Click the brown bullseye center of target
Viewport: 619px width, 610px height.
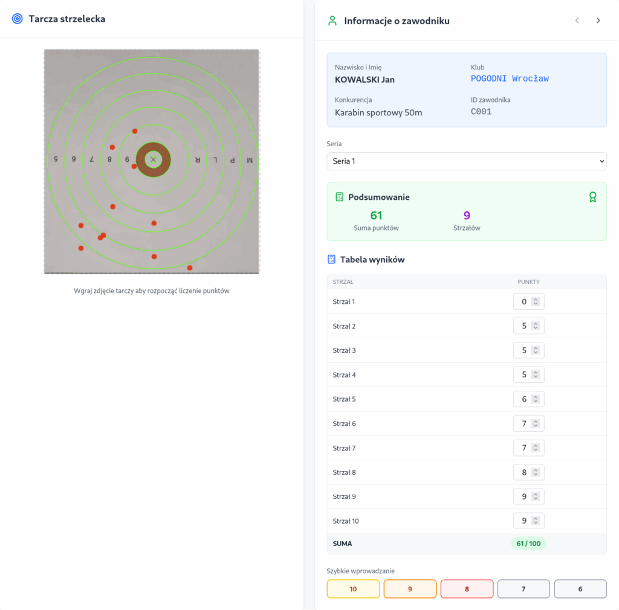tap(153, 159)
